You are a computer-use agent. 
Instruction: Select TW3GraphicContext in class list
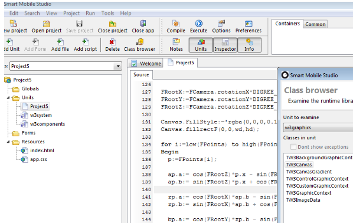[x=308, y=193]
